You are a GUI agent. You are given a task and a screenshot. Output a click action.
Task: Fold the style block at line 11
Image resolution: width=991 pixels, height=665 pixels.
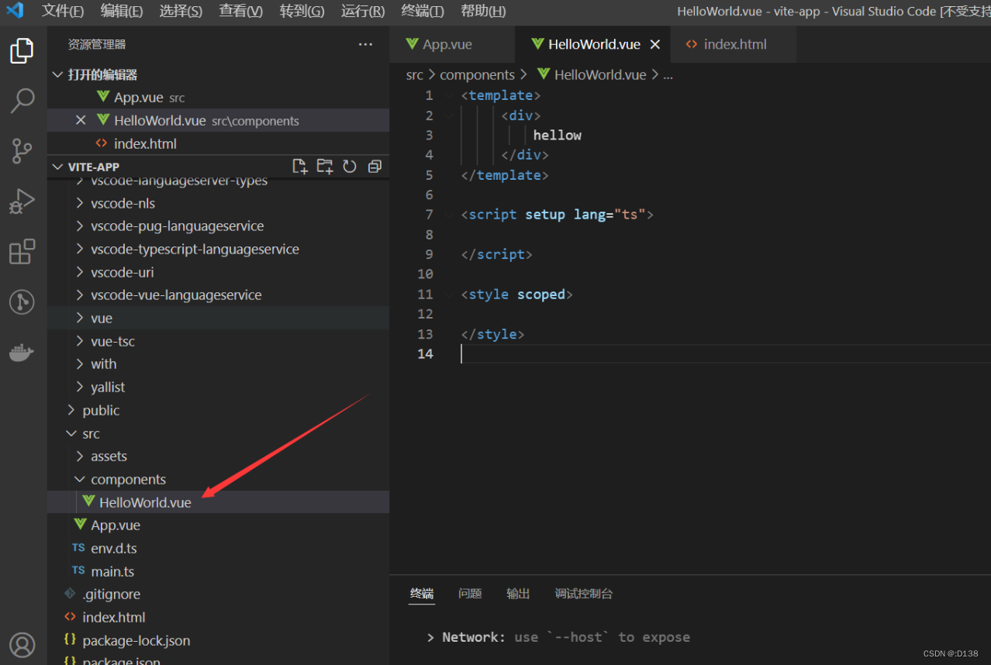449,295
